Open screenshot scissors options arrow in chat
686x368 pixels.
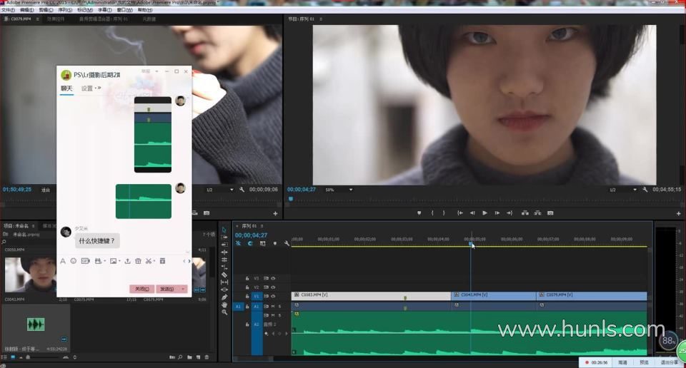click(x=155, y=261)
